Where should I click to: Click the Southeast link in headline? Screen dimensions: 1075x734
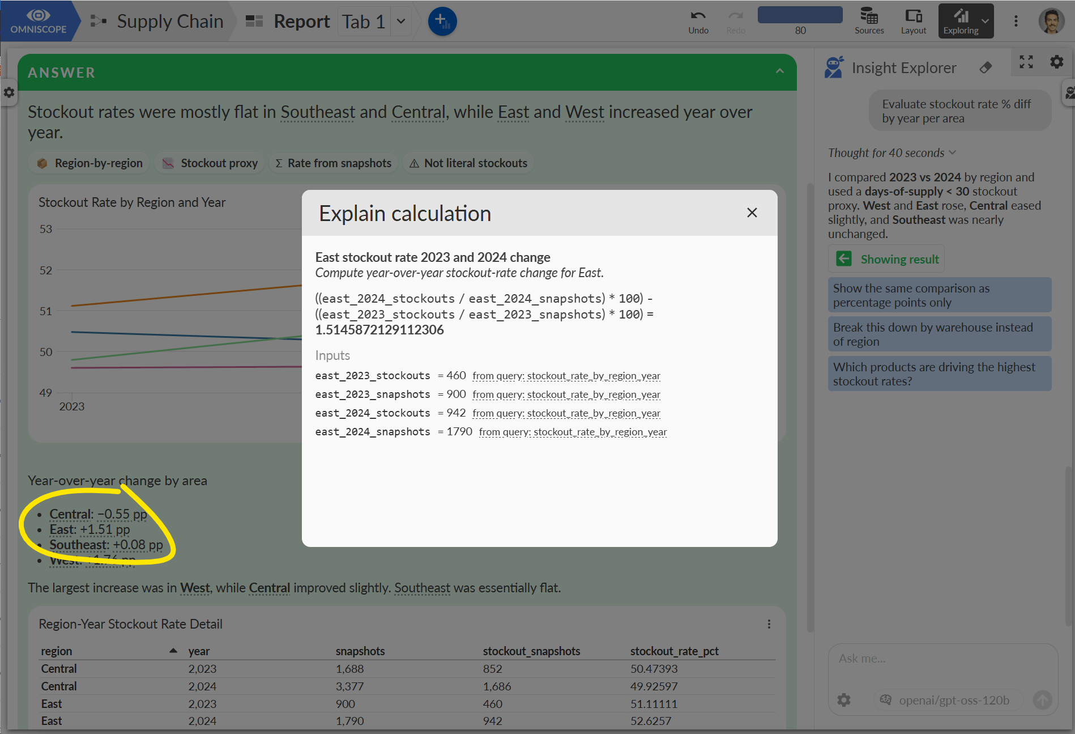coord(317,112)
